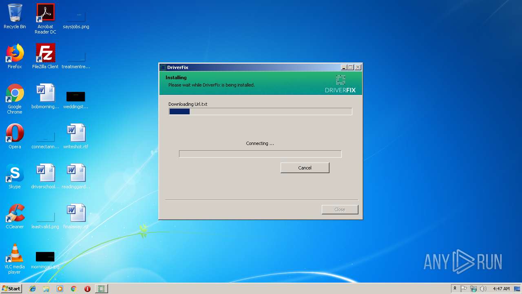Click the DriverFix logo in header
522x294 pixels.
click(340, 83)
